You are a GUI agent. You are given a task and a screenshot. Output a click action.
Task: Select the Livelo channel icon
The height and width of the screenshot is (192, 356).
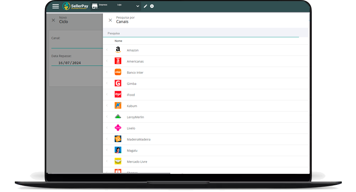click(118, 128)
